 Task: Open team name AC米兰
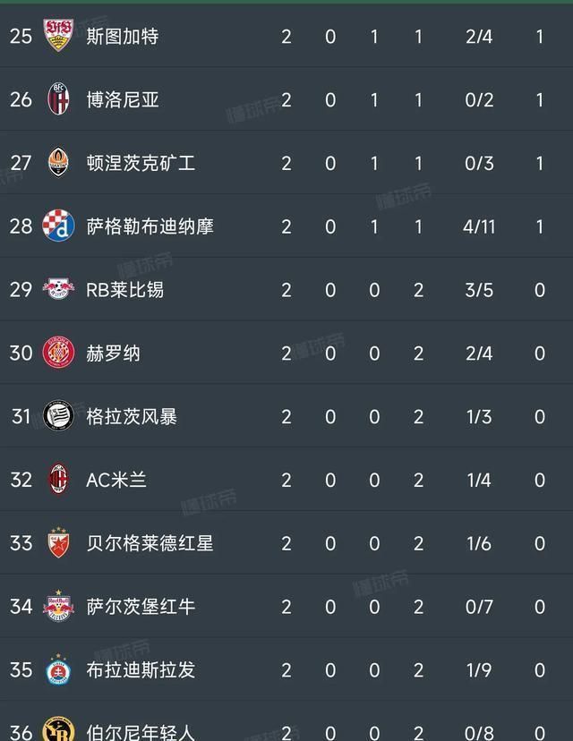click(115, 480)
